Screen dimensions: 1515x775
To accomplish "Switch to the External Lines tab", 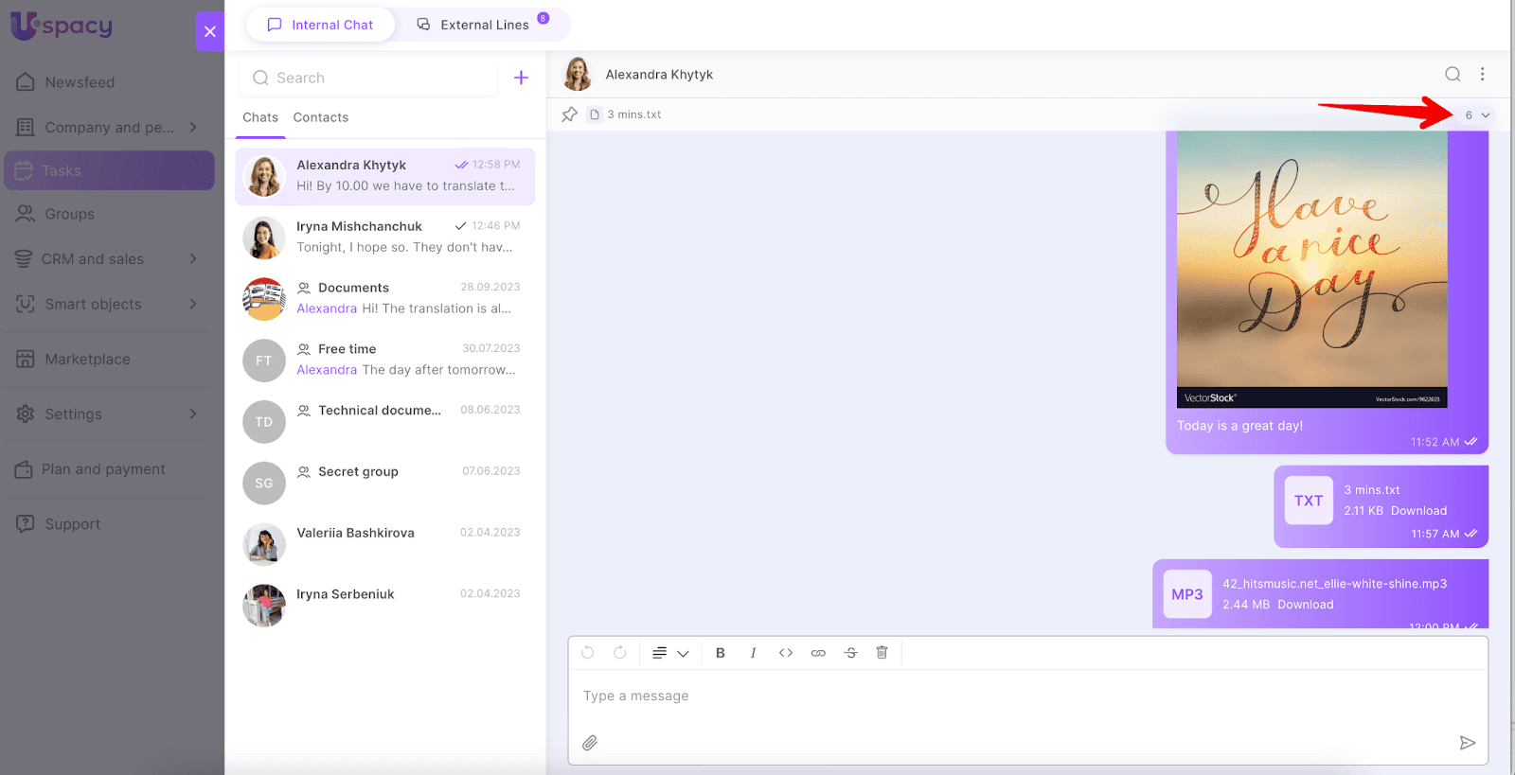I will (484, 25).
